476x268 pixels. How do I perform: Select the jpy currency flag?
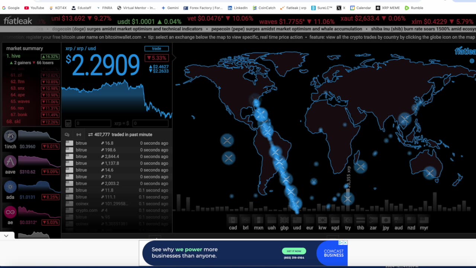[x=386, y=220]
